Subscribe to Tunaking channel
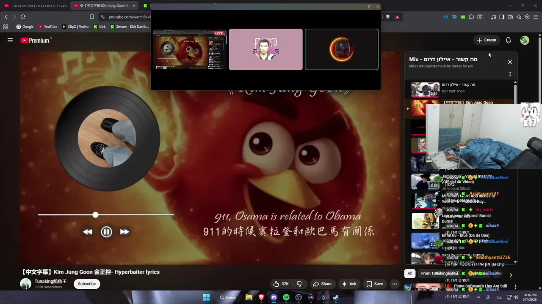The image size is (542, 304). pyautogui.click(x=87, y=284)
